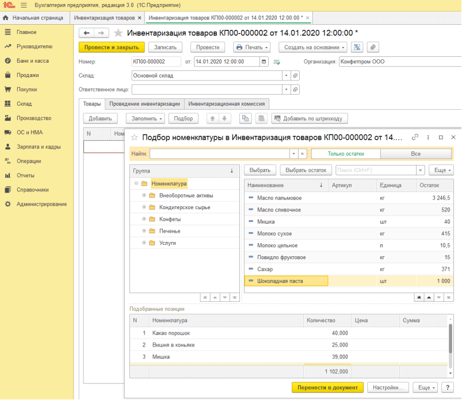This screenshot has height=400, width=462.
Task: Expand the Печенье group
Action: point(144,231)
